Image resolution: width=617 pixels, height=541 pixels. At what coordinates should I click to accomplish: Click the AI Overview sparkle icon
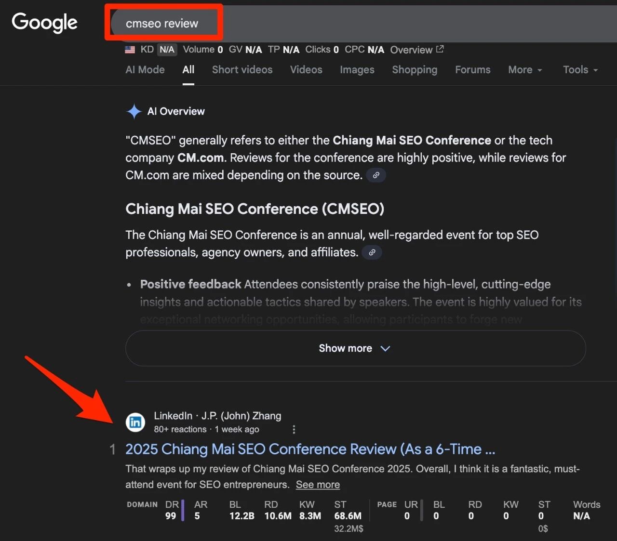click(x=134, y=111)
